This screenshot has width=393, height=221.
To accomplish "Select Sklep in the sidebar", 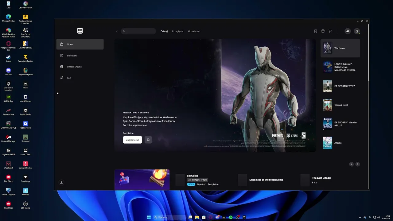I will point(80,44).
